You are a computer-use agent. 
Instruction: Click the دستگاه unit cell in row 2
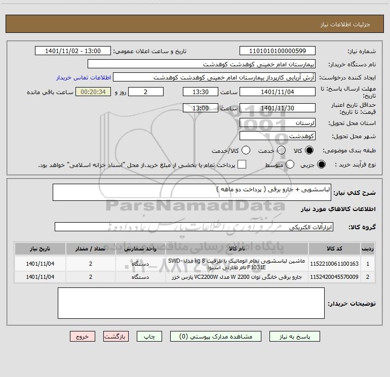(x=140, y=277)
